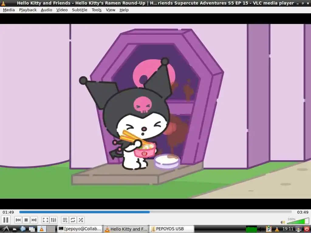This screenshot has height=233, width=311.
Task: Open the file manager taskbar launcher
Action: pos(15,230)
